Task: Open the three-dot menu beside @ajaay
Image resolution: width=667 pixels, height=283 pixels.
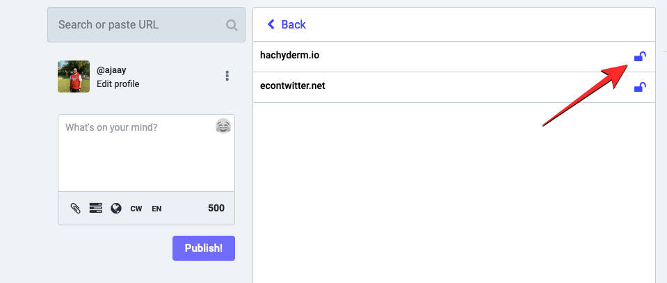Action: click(227, 76)
